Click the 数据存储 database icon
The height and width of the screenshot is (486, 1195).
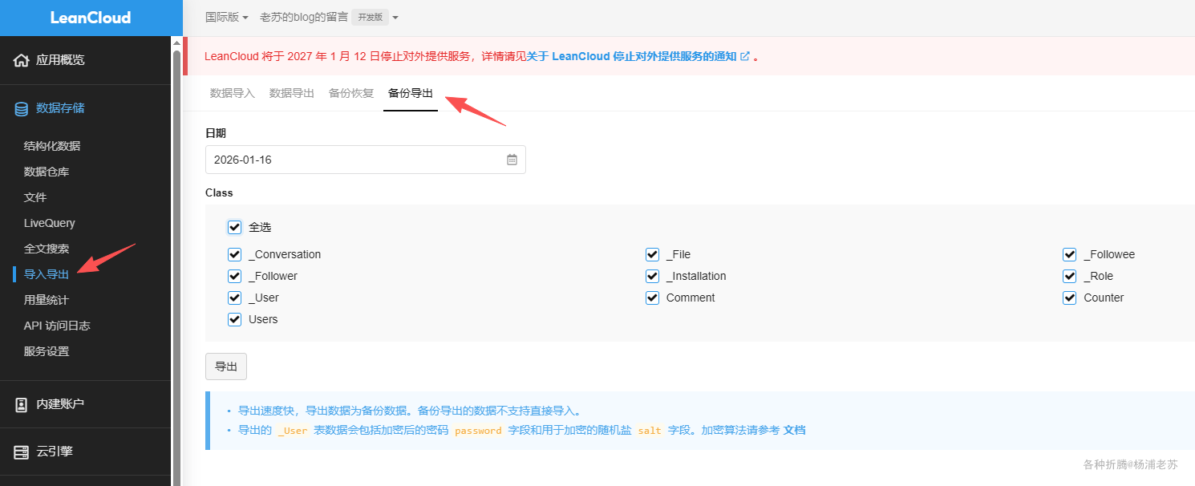[22, 108]
